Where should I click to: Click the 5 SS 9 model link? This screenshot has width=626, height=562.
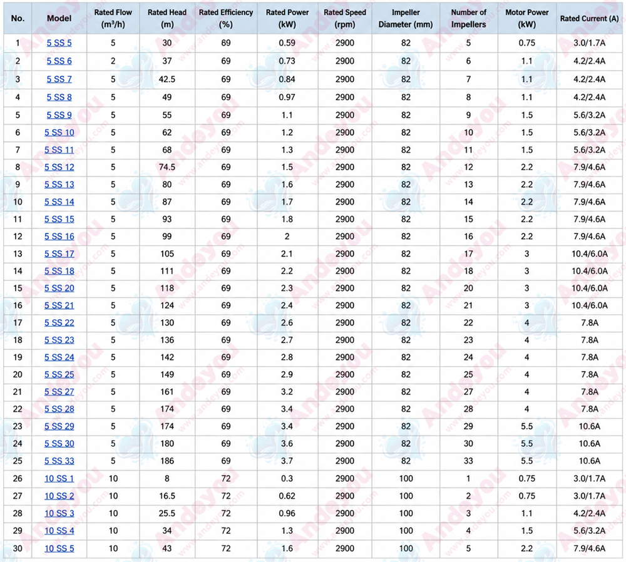(x=59, y=115)
